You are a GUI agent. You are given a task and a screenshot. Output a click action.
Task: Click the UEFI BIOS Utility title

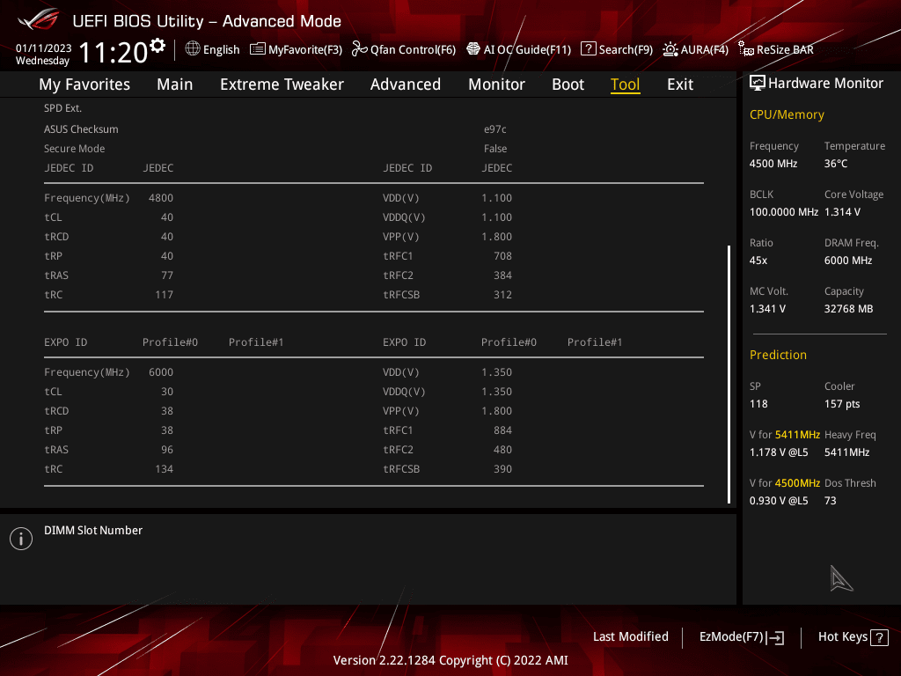pyautogui.click(x=207, y=21)
